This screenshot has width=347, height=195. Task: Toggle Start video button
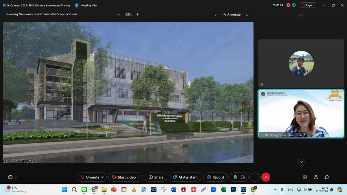pyautogui.click(x=124, y=177)
